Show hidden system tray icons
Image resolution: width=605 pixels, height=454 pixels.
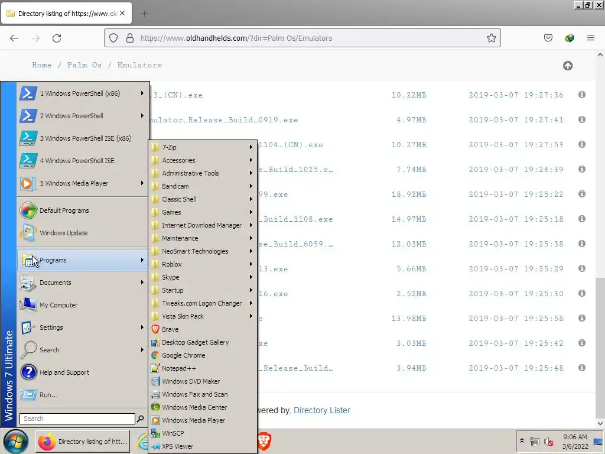coord(522,441)
